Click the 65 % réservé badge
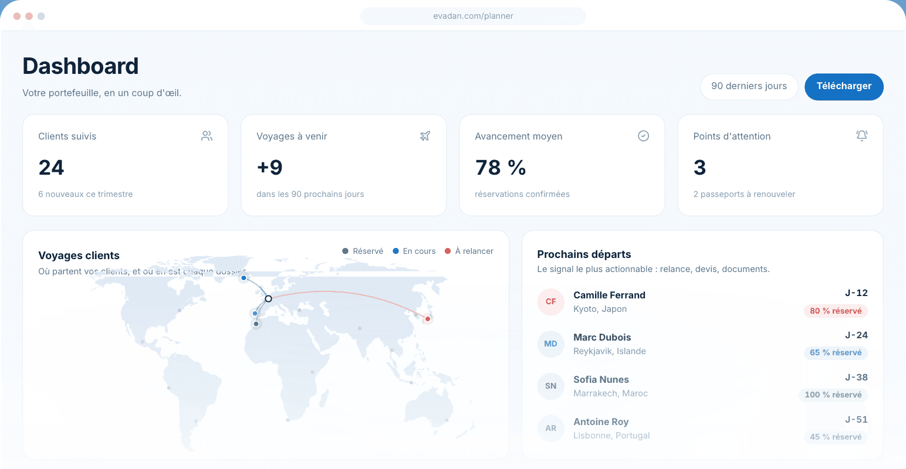906x469 pixels. click(x=836, y=352)
